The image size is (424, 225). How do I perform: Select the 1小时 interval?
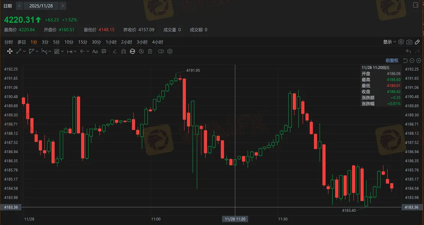coord(111,42)
